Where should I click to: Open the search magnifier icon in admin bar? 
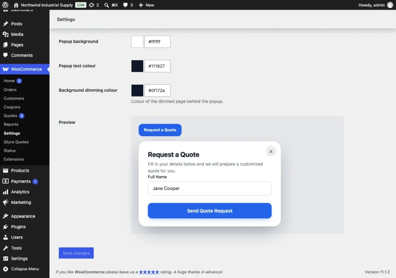pos(107,5)
